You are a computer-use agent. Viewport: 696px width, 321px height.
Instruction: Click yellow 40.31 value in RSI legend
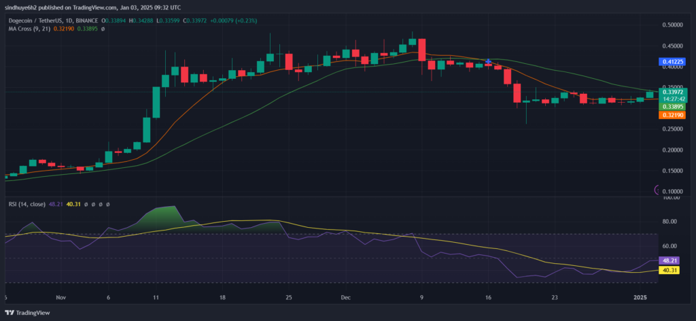[74, 204]
